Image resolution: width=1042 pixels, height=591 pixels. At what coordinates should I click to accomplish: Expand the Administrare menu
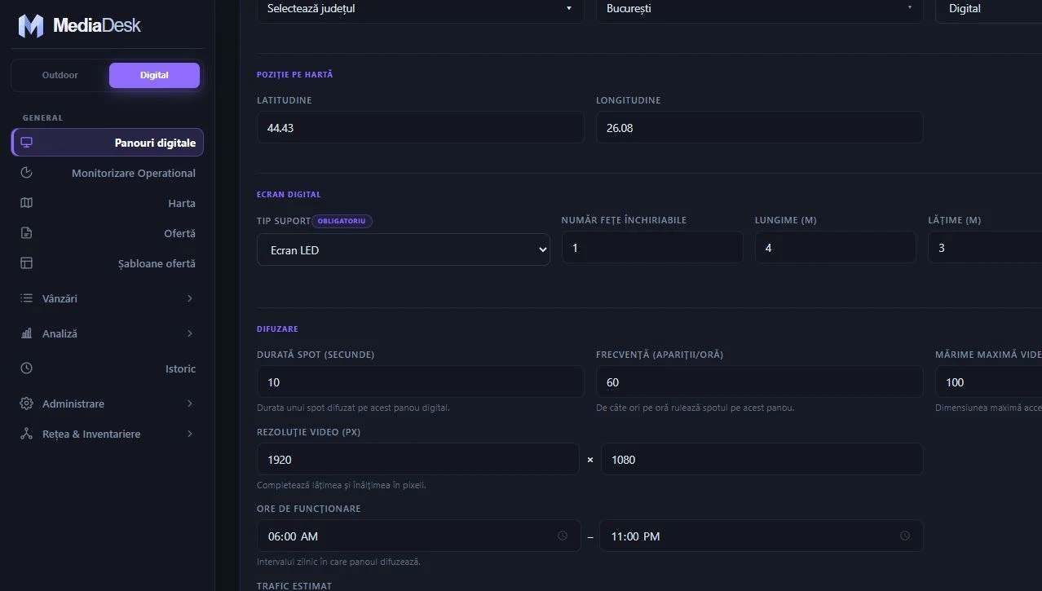point(108,404)
